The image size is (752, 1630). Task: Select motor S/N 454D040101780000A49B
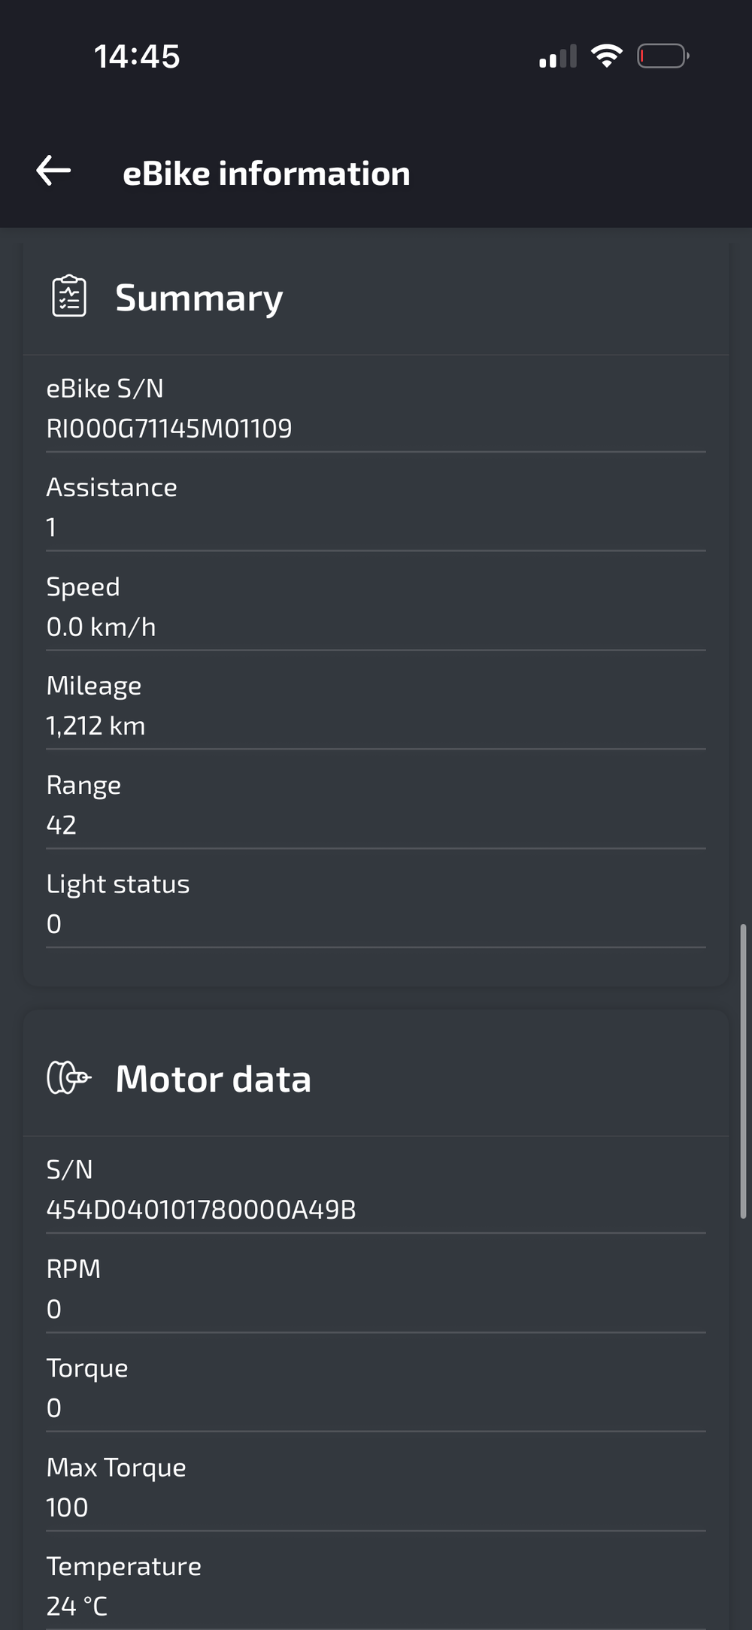click(201, 1210)
